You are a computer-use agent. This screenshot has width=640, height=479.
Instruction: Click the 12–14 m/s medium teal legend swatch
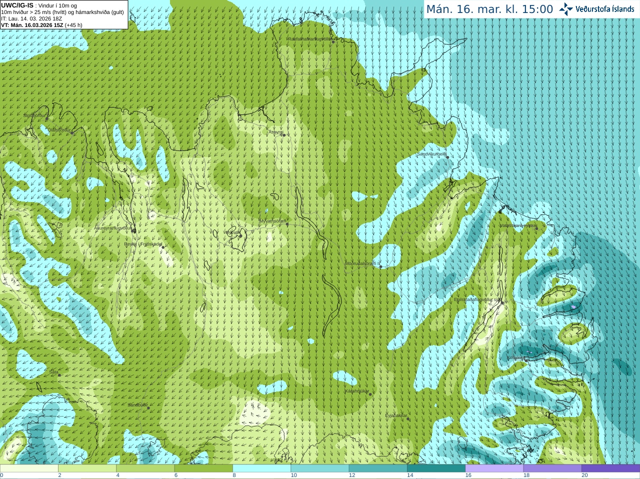tap(378, 468)
